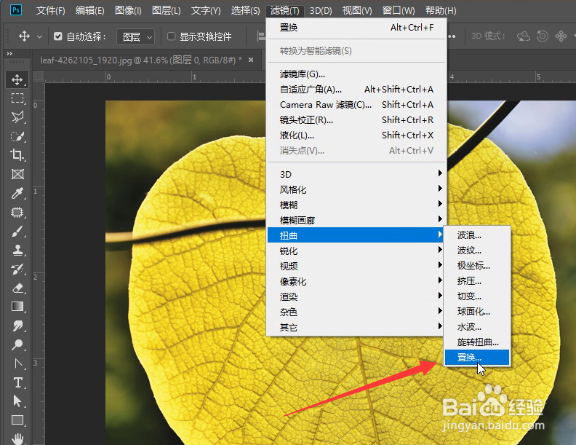Choose 置换... in the 扭曲 submenu
The width and height of the screenshot is (576, 445).
tap(477, 358)
